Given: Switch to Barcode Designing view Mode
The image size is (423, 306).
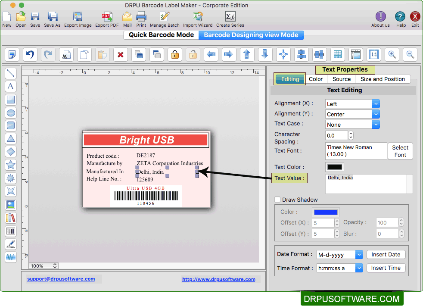Looking at the screenshot, I should coord(251,35).
